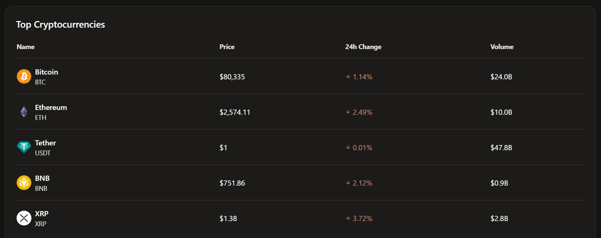Click the Ethereum diamond logo icon
This screenshot has height=238, width=601.
pyautogui.click(x=24, y=112)
